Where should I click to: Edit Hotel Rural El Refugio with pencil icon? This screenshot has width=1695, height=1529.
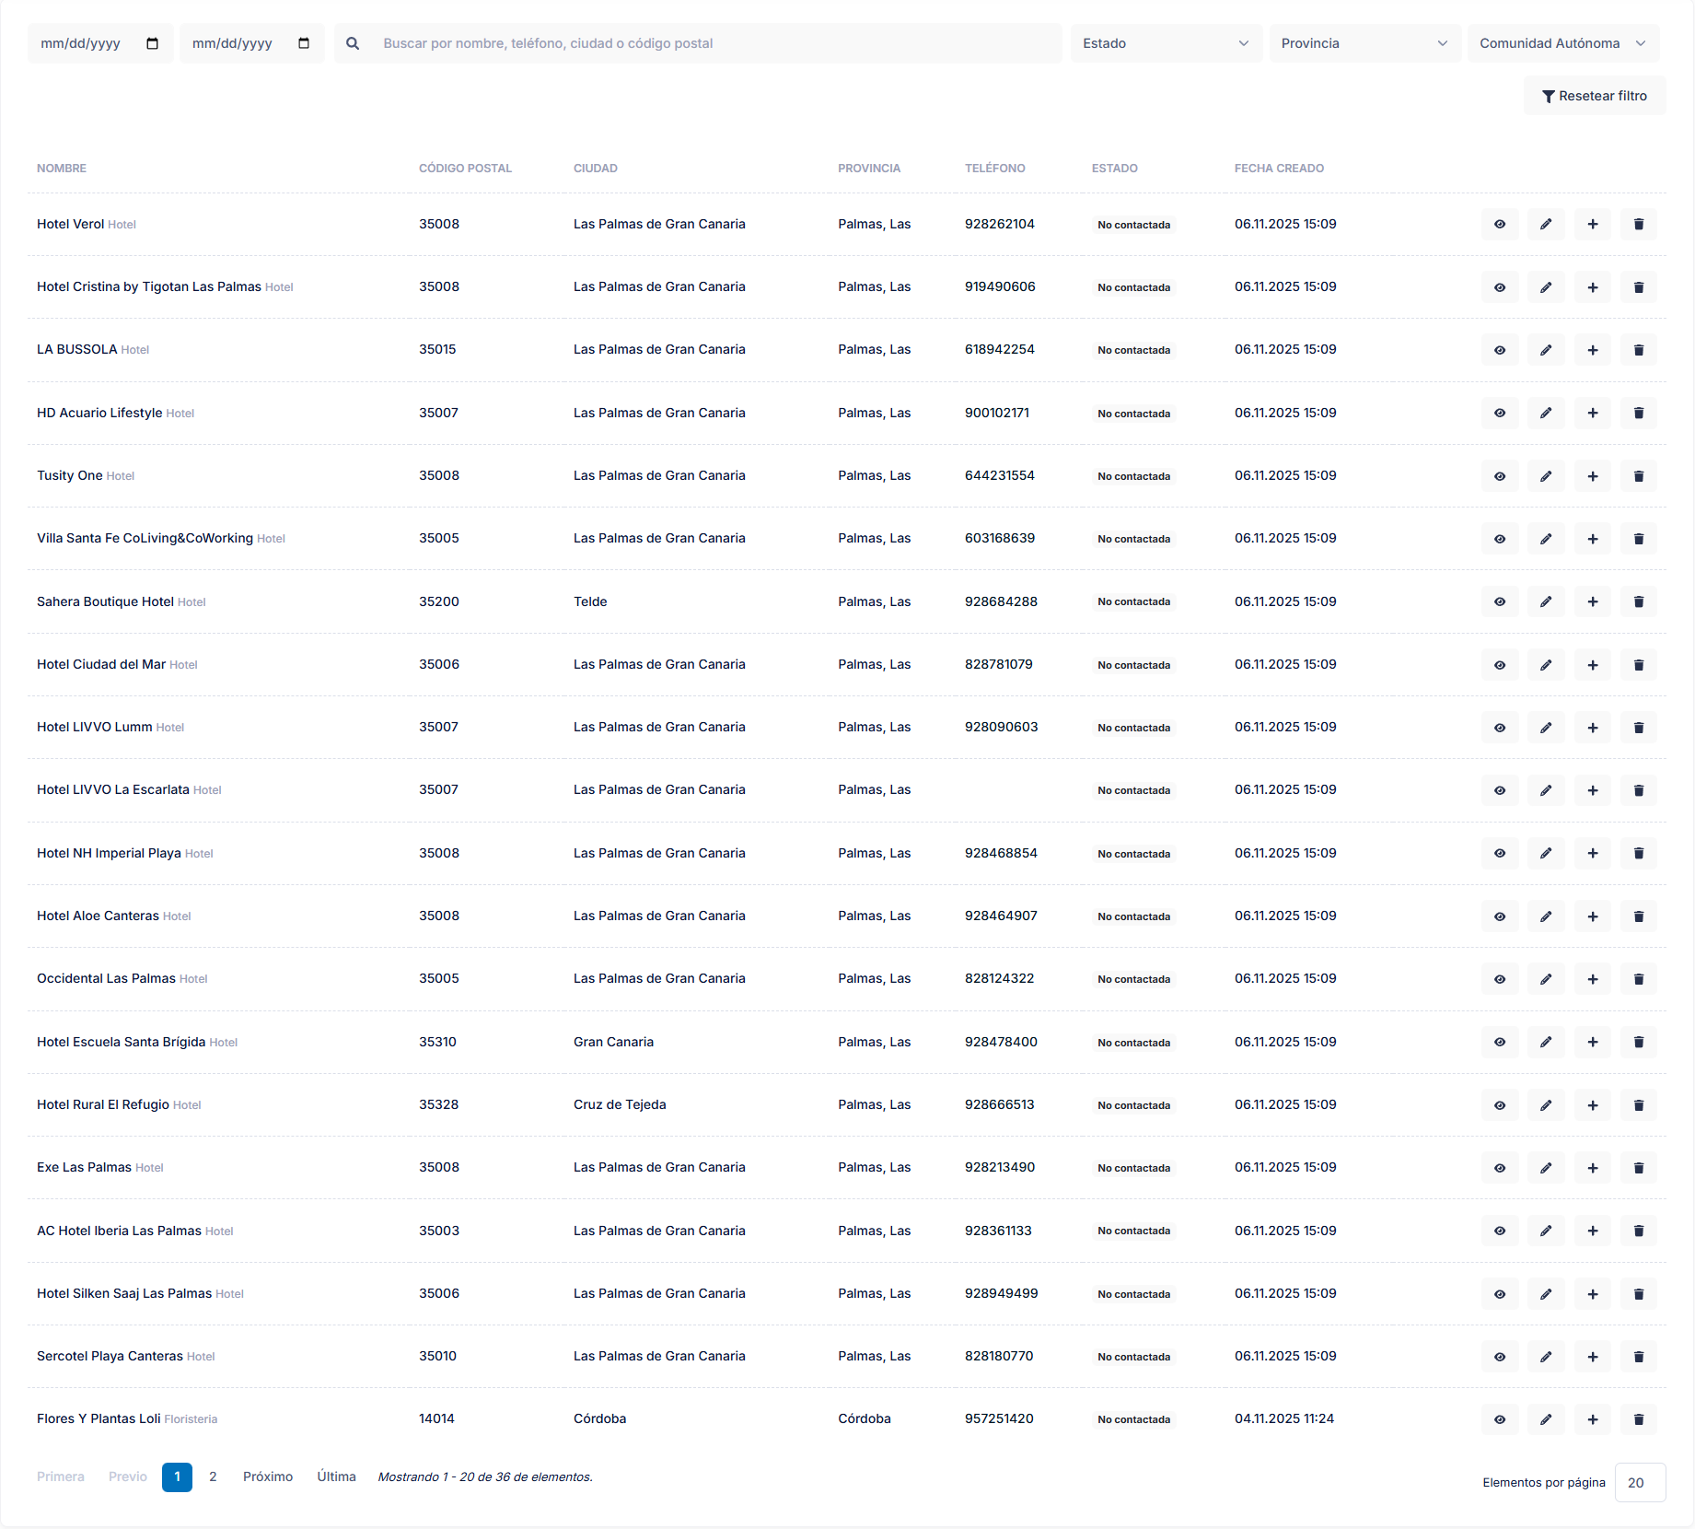coord(1546,1105)
